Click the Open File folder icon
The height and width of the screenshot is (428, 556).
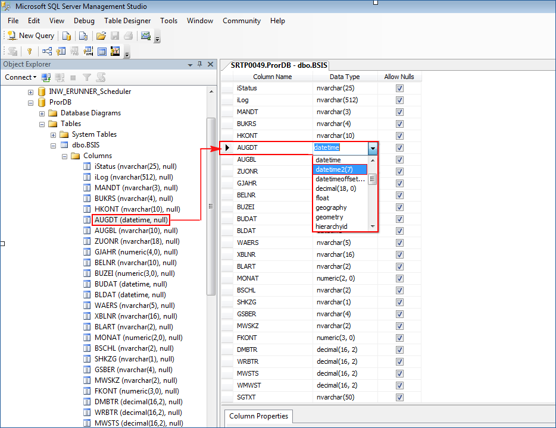(x=101, y=36)
